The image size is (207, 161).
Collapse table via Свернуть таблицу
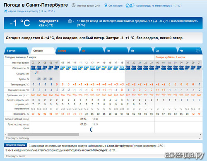[17, 138]
